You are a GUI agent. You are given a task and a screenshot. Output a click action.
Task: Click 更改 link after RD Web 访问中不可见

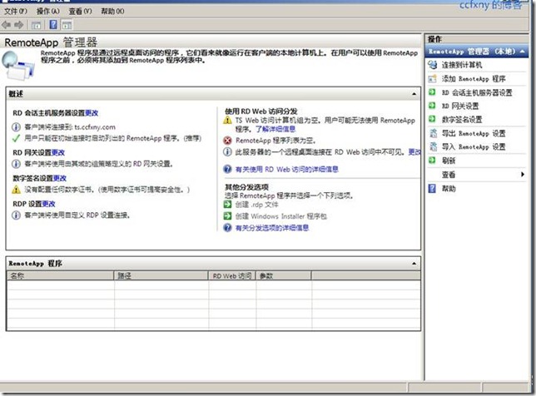(414, 151)
